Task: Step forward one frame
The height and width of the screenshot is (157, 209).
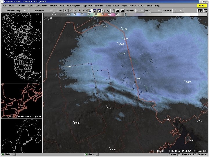Action: (75, 10)
